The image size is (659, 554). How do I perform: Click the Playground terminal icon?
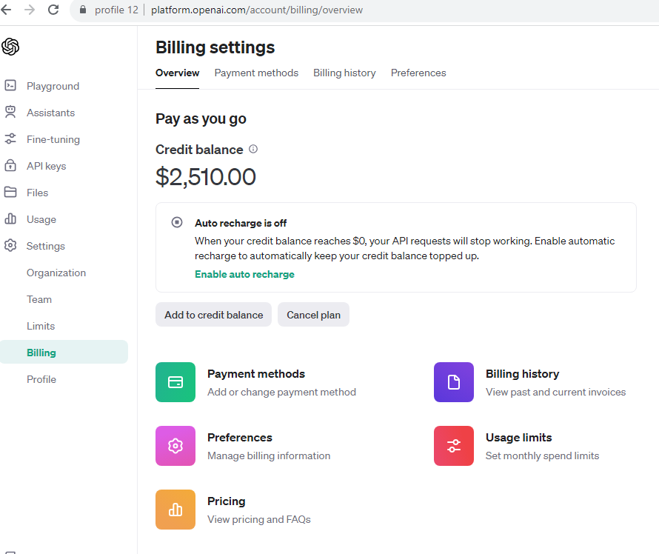(10, 86)
